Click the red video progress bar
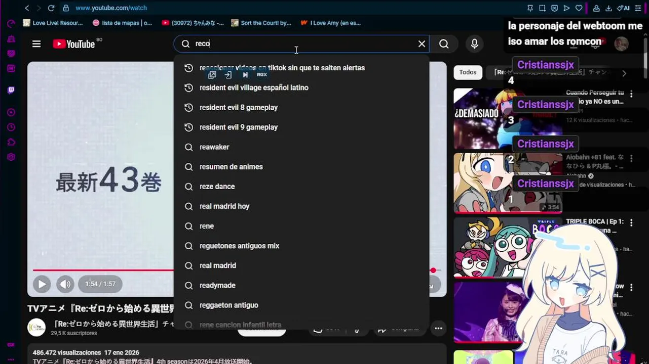 tap(103, 270)
